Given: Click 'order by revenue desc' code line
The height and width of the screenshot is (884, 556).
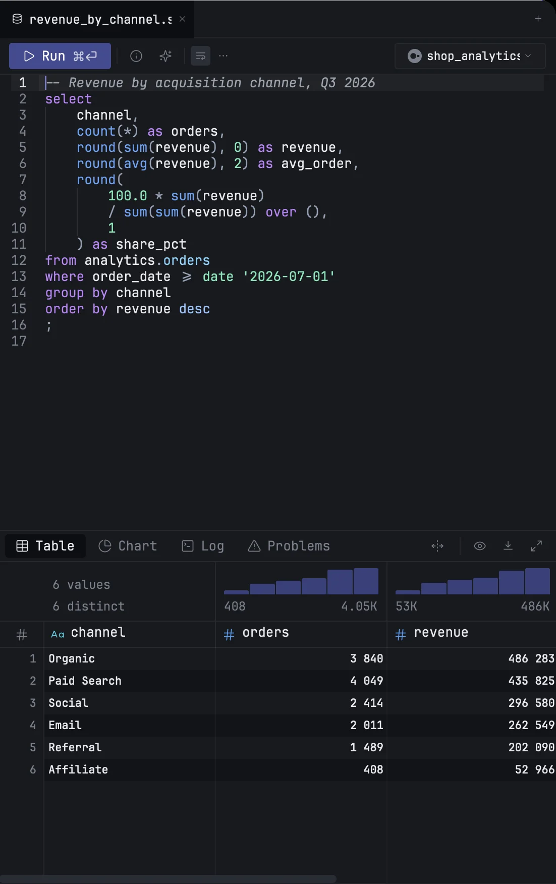Looking at the screenshot, I should (x=128, y=309).
